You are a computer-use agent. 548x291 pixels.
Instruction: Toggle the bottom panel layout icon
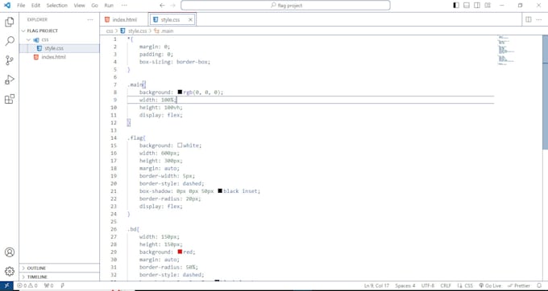pos(467,6)
